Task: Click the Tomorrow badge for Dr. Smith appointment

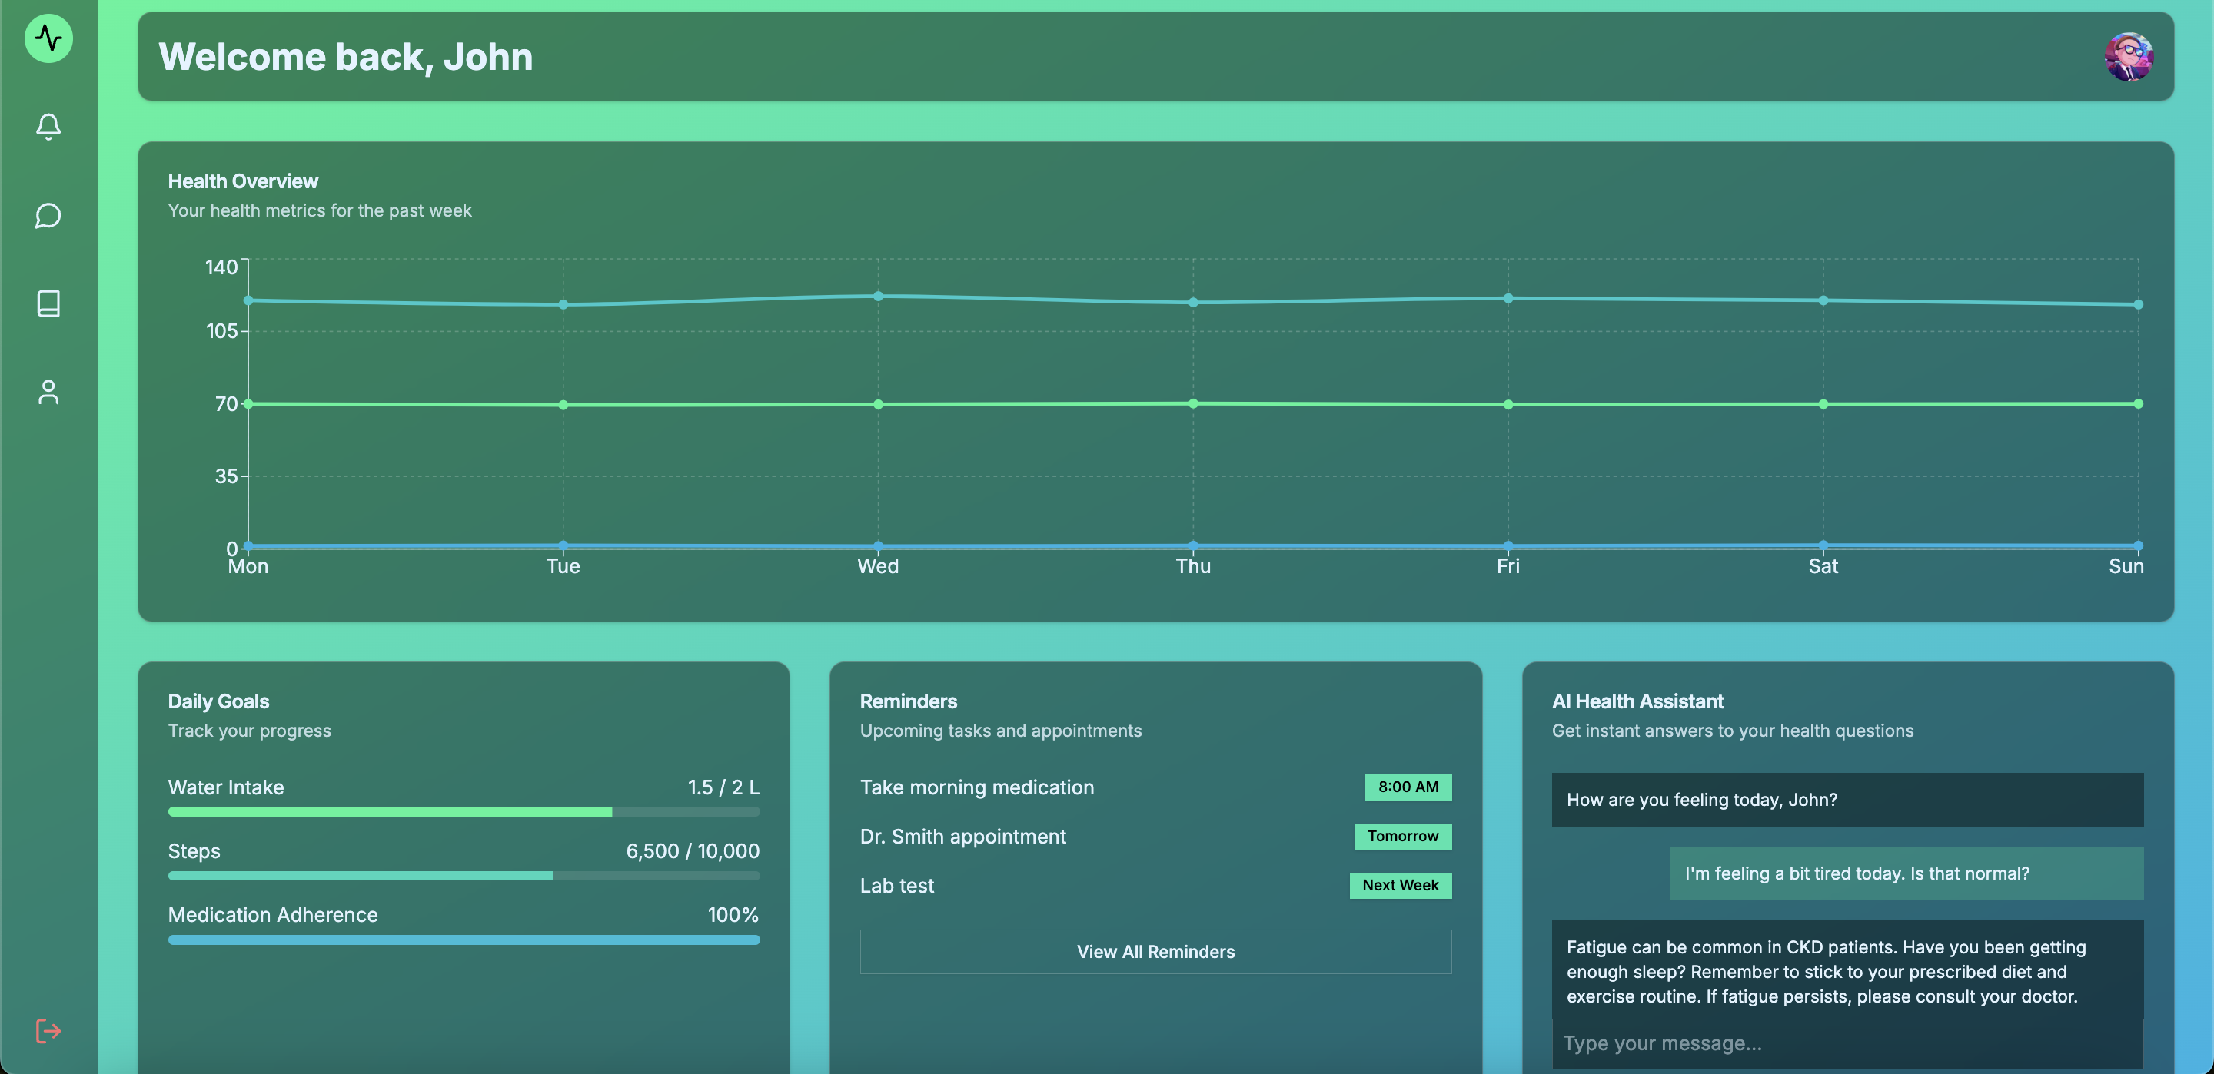Action: tap(1403, 836)
